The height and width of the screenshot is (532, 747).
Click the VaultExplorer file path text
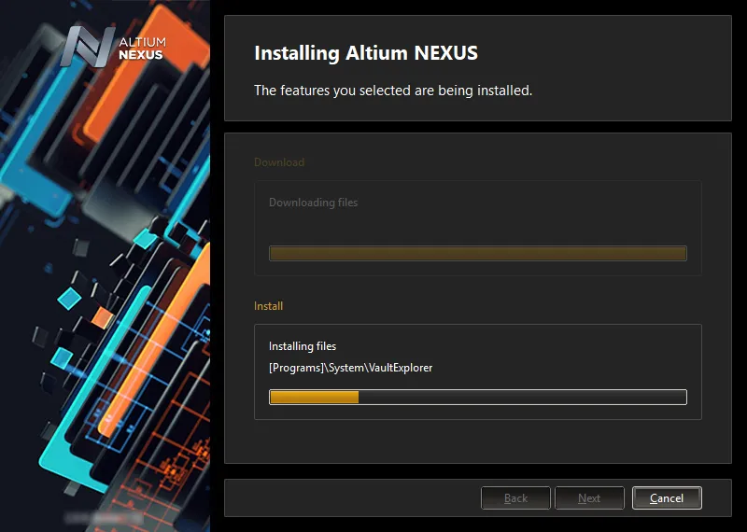coord(351,368)
